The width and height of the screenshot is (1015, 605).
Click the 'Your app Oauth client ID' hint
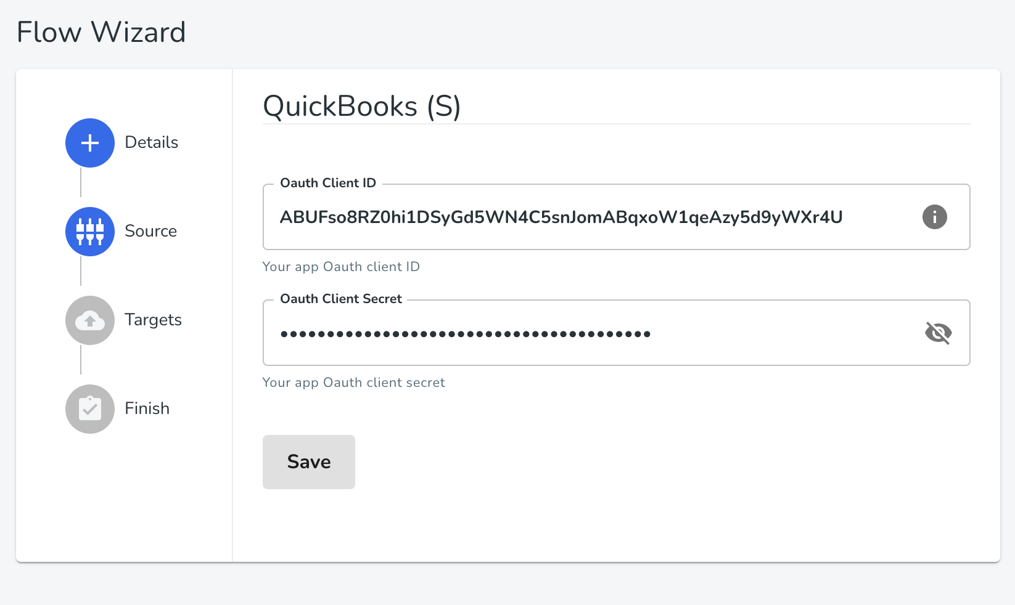click(x=341, y=267)
